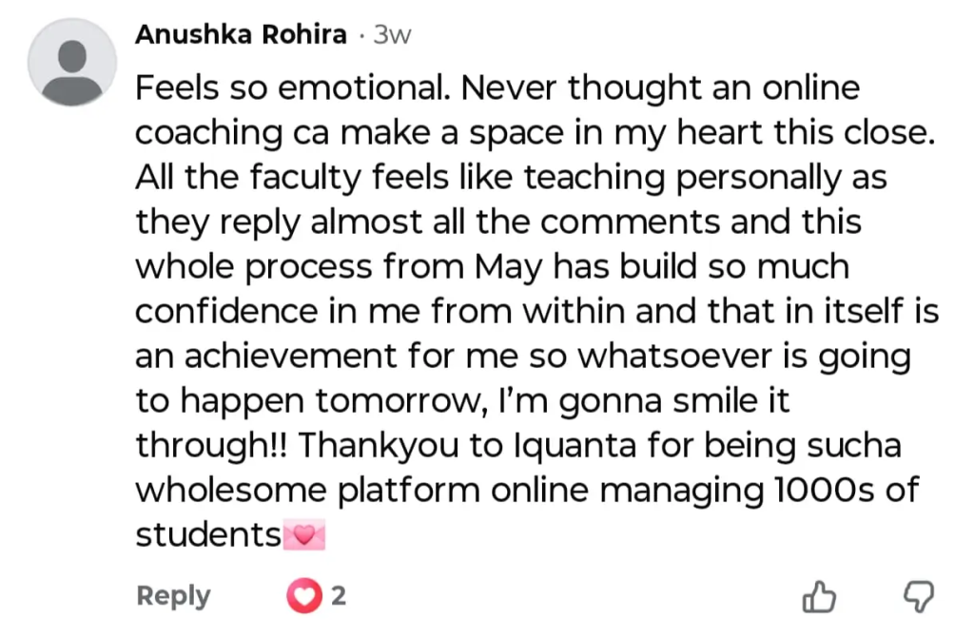974x637 pixels.
Task: Click the 3w comment timestamp
Action: coord(392,35)
